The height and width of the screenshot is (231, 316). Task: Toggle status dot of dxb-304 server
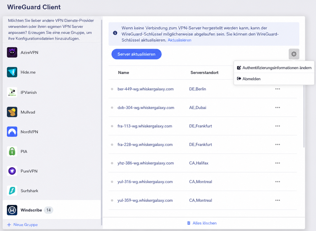pos(112,108)
